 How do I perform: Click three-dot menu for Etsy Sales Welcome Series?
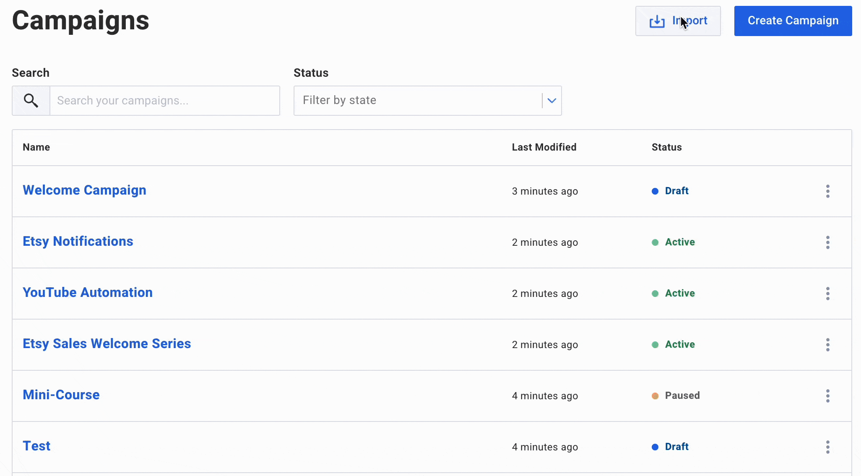click(x=827, y=344)
